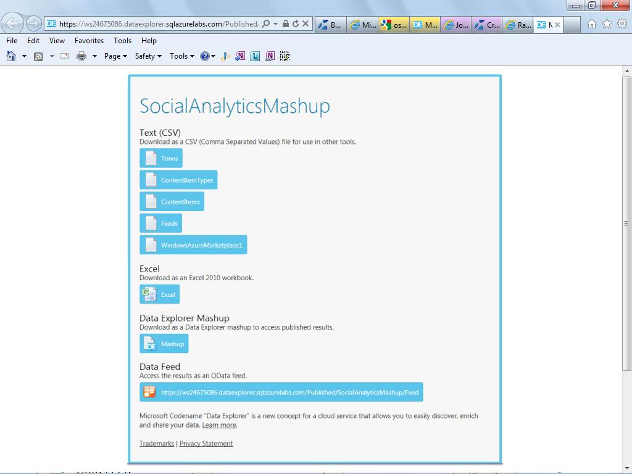Open the address bar autocomplete dropdown arrow
Viewport: 632px width, 474px height.
276,24
